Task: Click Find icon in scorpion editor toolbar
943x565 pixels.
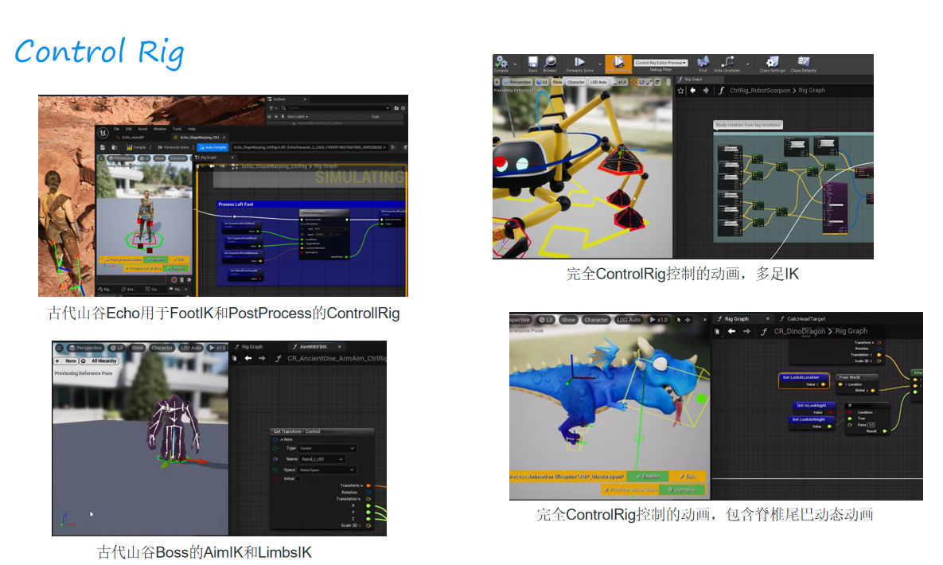Action: coord(703,64)
